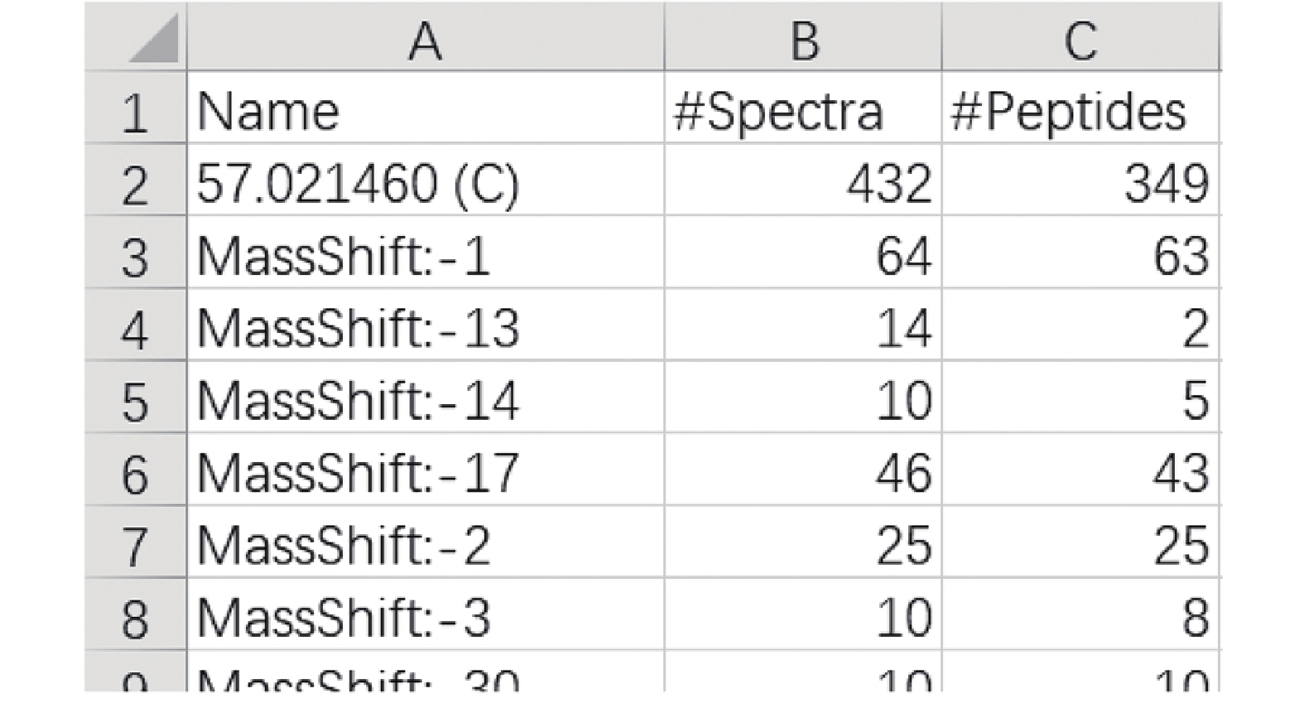Click peptides value 8 in row 8
Image resolution: width=1304 pixels, height=703 pixels.
[x=1081, y=614]
